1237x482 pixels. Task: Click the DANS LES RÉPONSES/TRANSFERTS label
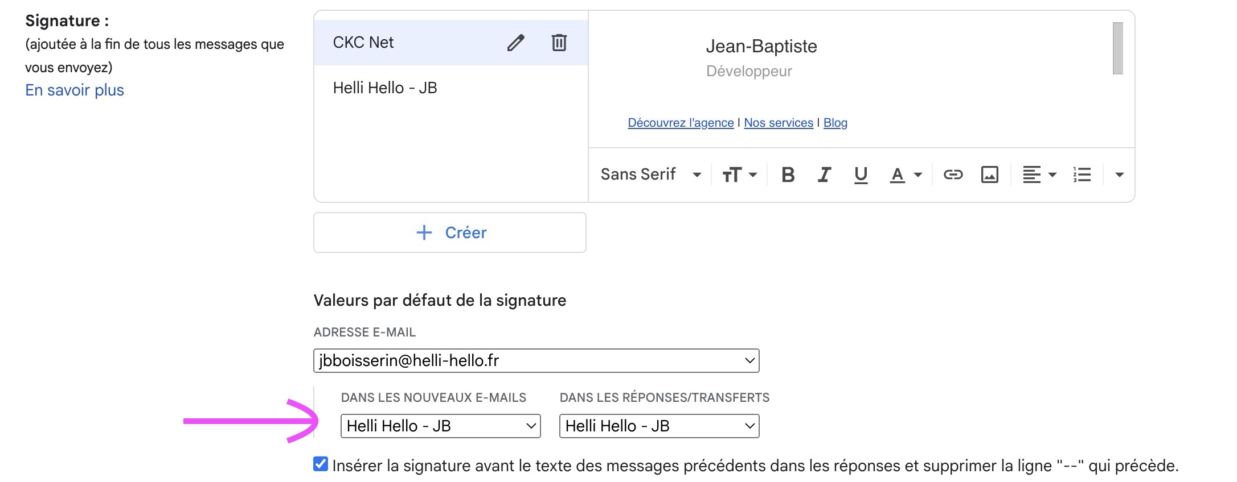click(x=665, y=398)
